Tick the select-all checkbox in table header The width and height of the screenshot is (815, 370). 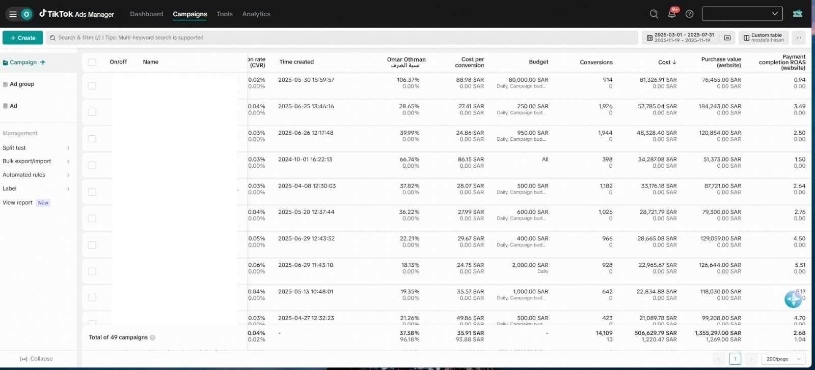pyautogui.click(x=92, y=62)
